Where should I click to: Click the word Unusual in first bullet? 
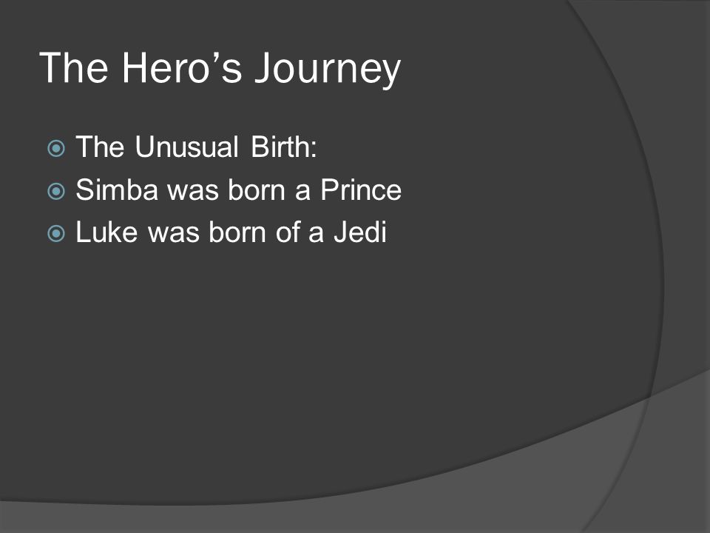point(186,147)
